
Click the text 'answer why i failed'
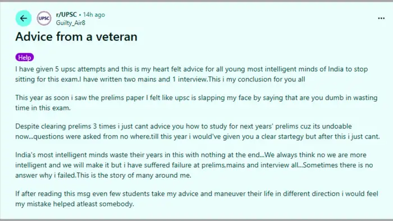(x=45, y=176)
